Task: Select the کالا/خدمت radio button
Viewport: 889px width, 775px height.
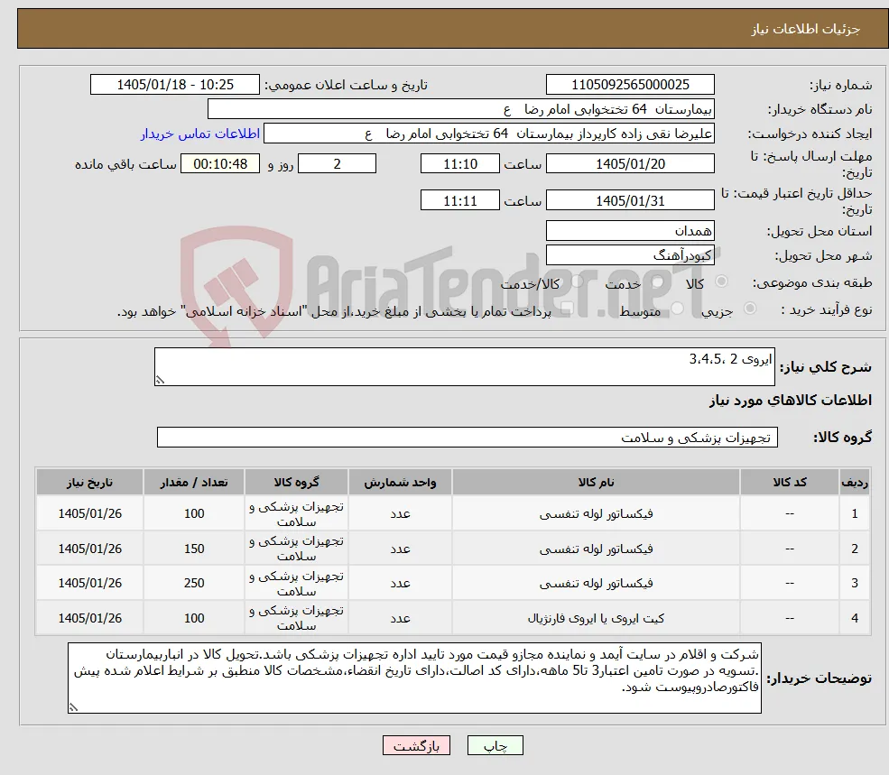Action: point(577,281)
